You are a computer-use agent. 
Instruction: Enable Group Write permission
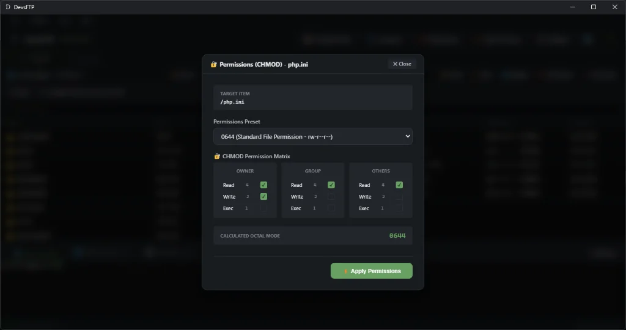pyautogui.click(x=331, y=196)
